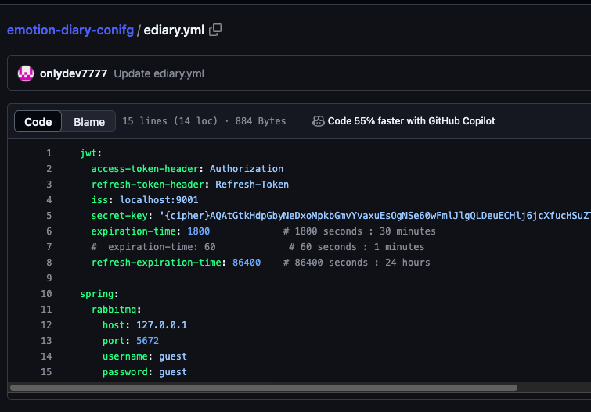Screen dimensions: 591x412
Task: Click the Refresh-Token value
Action: point(252,185)
